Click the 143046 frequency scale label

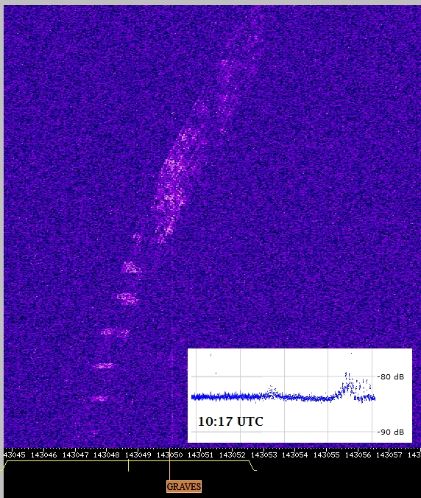point(43,455)
